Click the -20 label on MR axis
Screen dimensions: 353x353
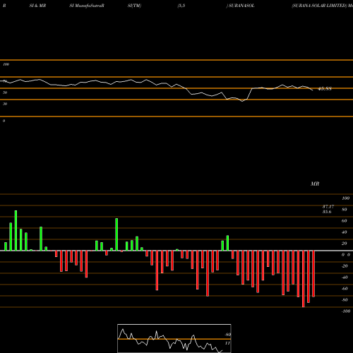click(x=345, y=266)
